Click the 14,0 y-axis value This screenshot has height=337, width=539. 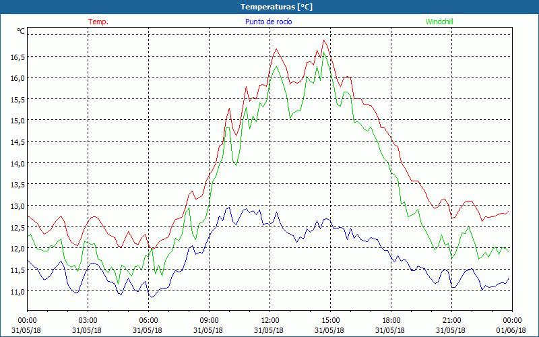tap(18, 164)
